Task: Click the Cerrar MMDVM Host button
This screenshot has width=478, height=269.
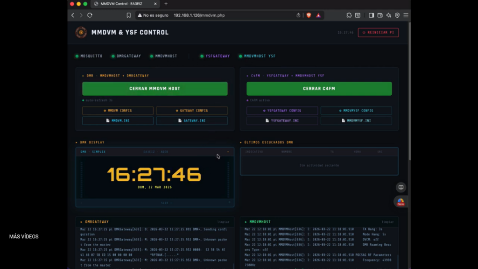Action: pyautogui.click(x=155, y=88)
